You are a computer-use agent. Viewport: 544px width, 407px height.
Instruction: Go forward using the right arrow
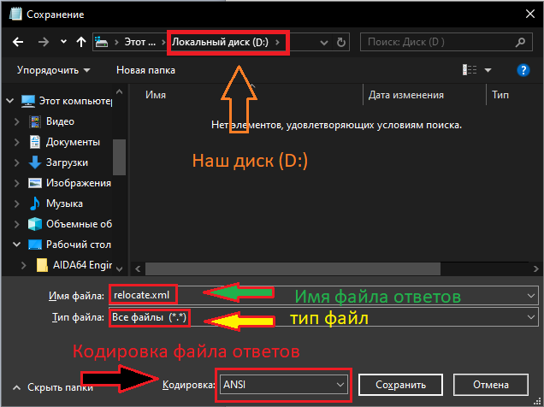pyautogui.click(x=44, y=42)
